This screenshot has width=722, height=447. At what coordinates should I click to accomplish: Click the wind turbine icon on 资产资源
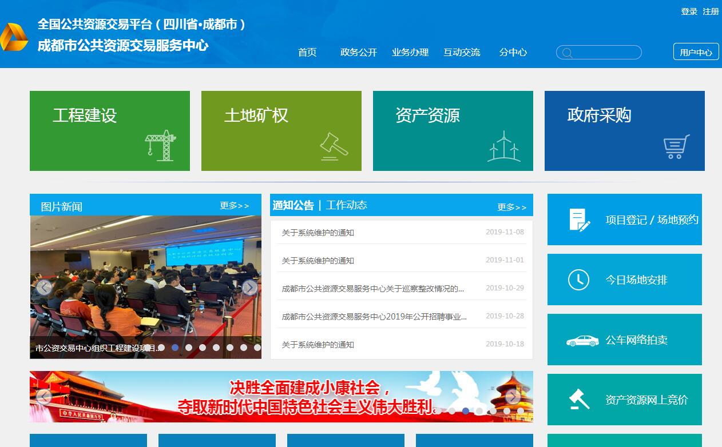(x=504, y=146)
